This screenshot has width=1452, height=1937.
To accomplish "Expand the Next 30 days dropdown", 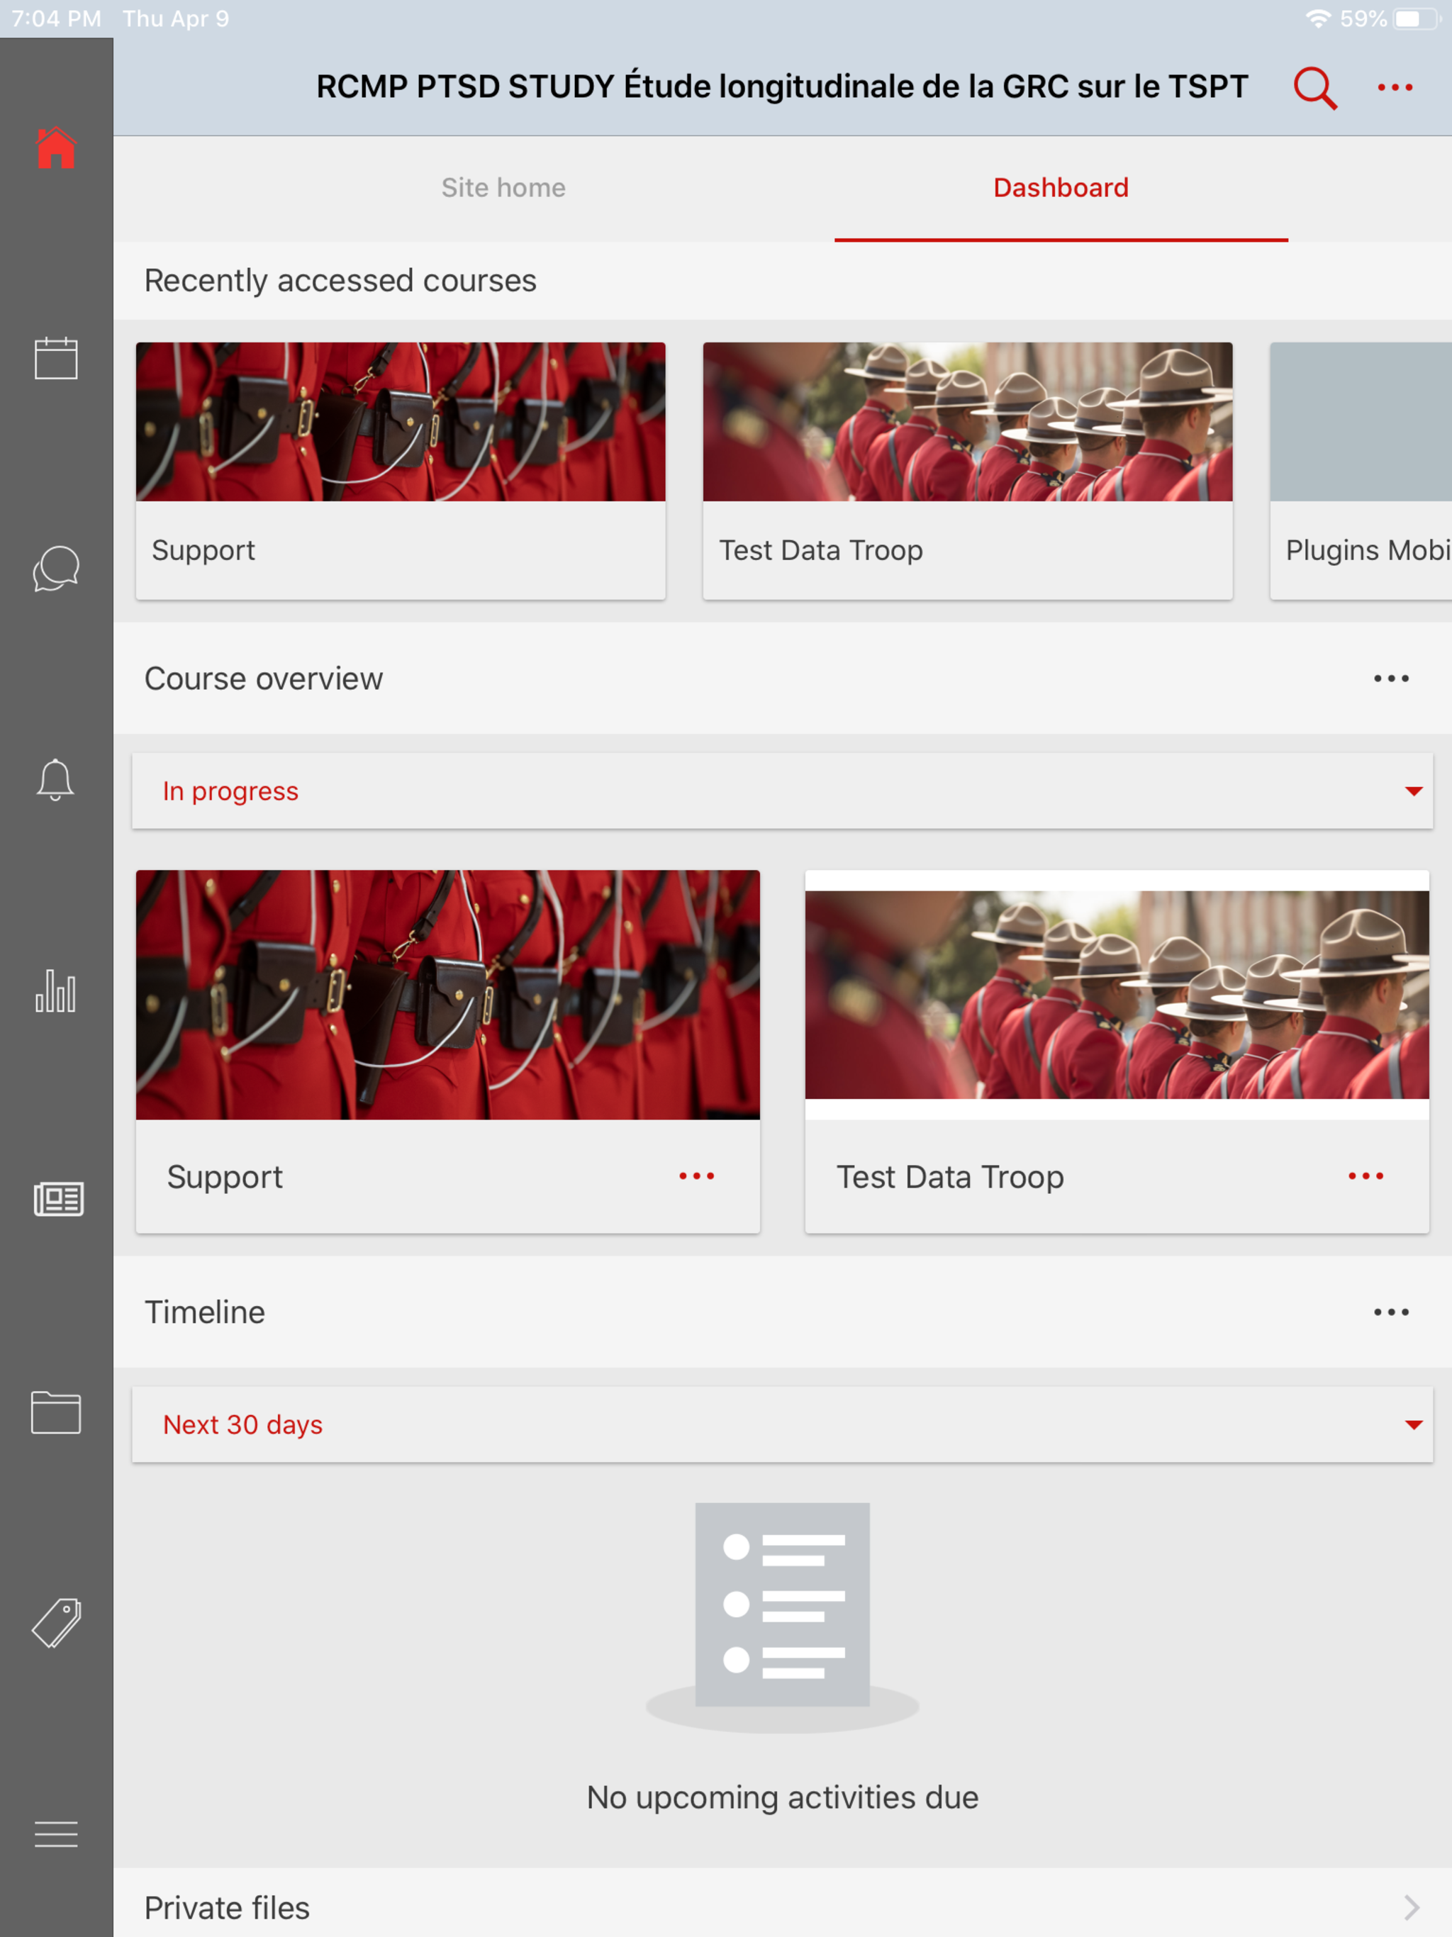I will point(782,1424).
